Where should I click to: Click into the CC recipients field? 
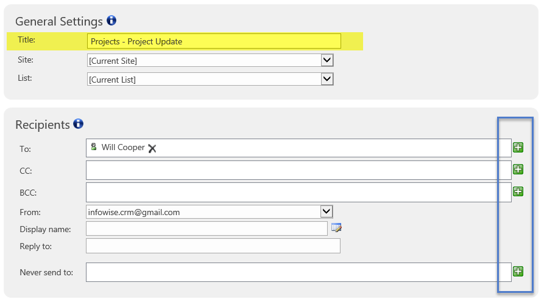(298, 170)
